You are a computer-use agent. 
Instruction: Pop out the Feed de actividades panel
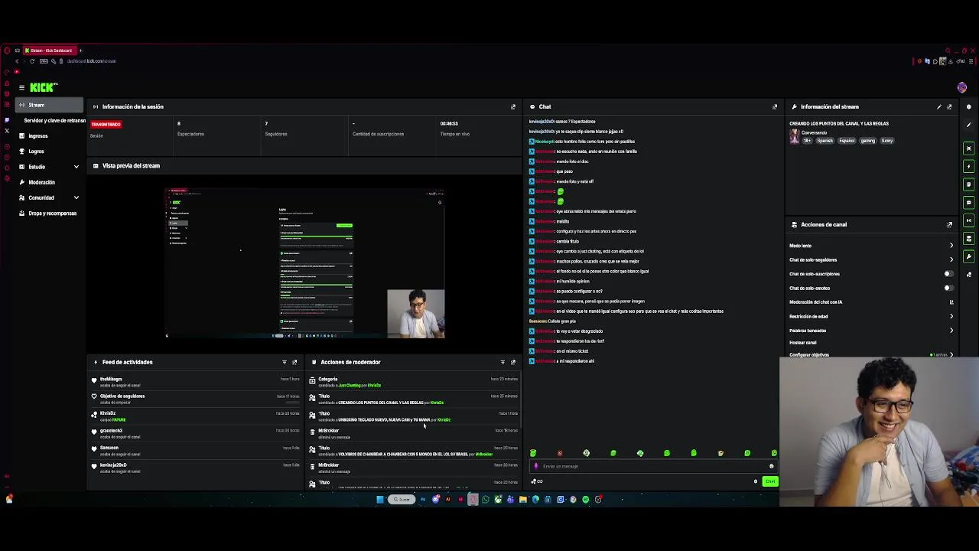coord(294,362)
